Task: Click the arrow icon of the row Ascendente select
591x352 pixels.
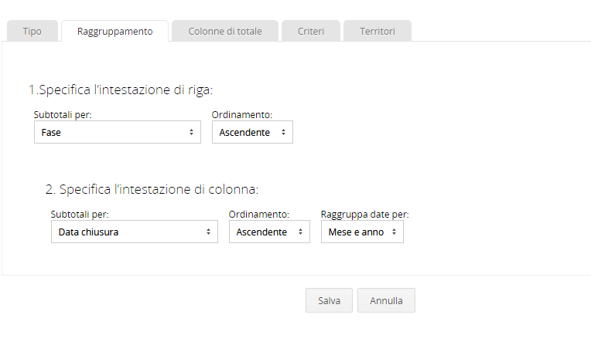Action: pyautogui.click(x=283, y=132)
